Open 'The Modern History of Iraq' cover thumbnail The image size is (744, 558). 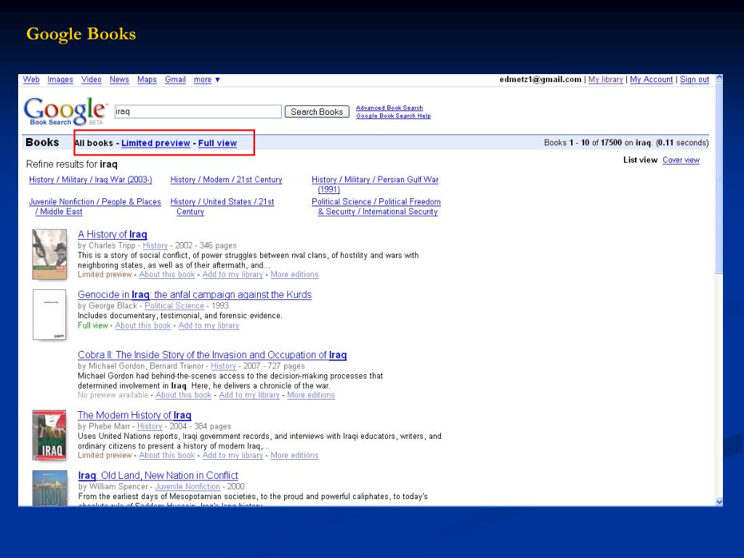tap(49, 435)
